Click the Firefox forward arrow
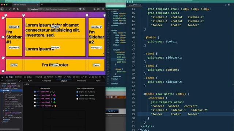Image resolution: width=234 pixels, height=131 pixels. (x=6, y=9)
